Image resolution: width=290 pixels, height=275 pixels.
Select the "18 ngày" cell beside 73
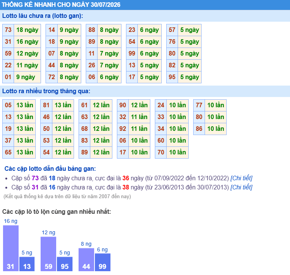click(x=27, y=30)
